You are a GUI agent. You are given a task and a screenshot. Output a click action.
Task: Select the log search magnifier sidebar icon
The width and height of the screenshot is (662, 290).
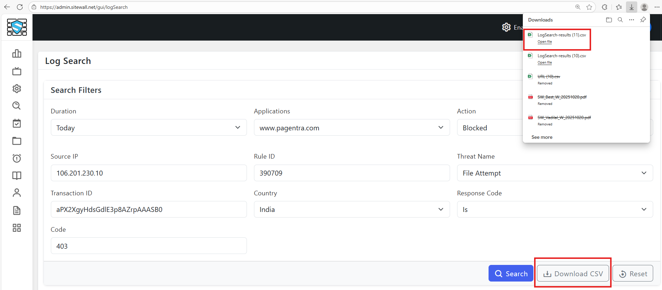tap(17, 106)
